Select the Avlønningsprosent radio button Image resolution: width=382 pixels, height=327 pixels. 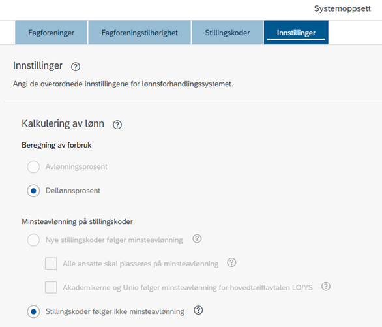pyautogui.click(x=33, y=167)
